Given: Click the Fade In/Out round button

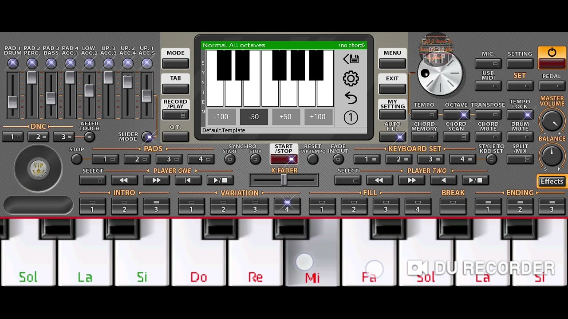Looking at the screenshot, I should (x=338, y=159).
